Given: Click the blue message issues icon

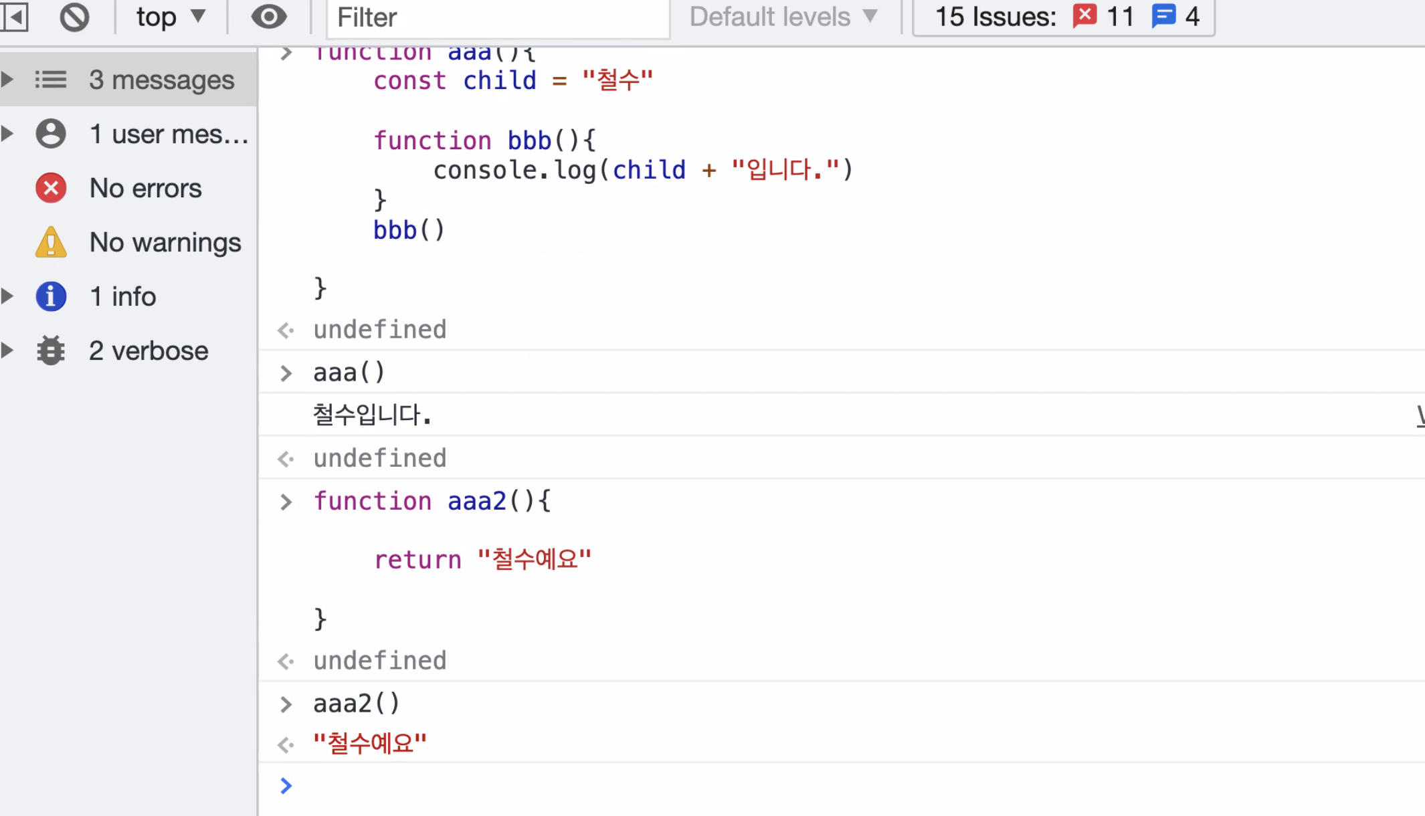Looking at the screenshot, I should [1163, 16].
